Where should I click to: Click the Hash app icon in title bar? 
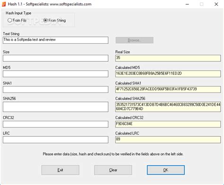point(4,4)
